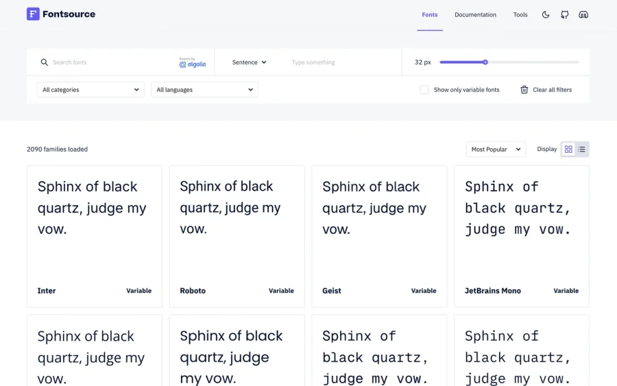617x386 pixels.
Task: Toggle dark mode moon icon
Action: (x=546, y=15)
